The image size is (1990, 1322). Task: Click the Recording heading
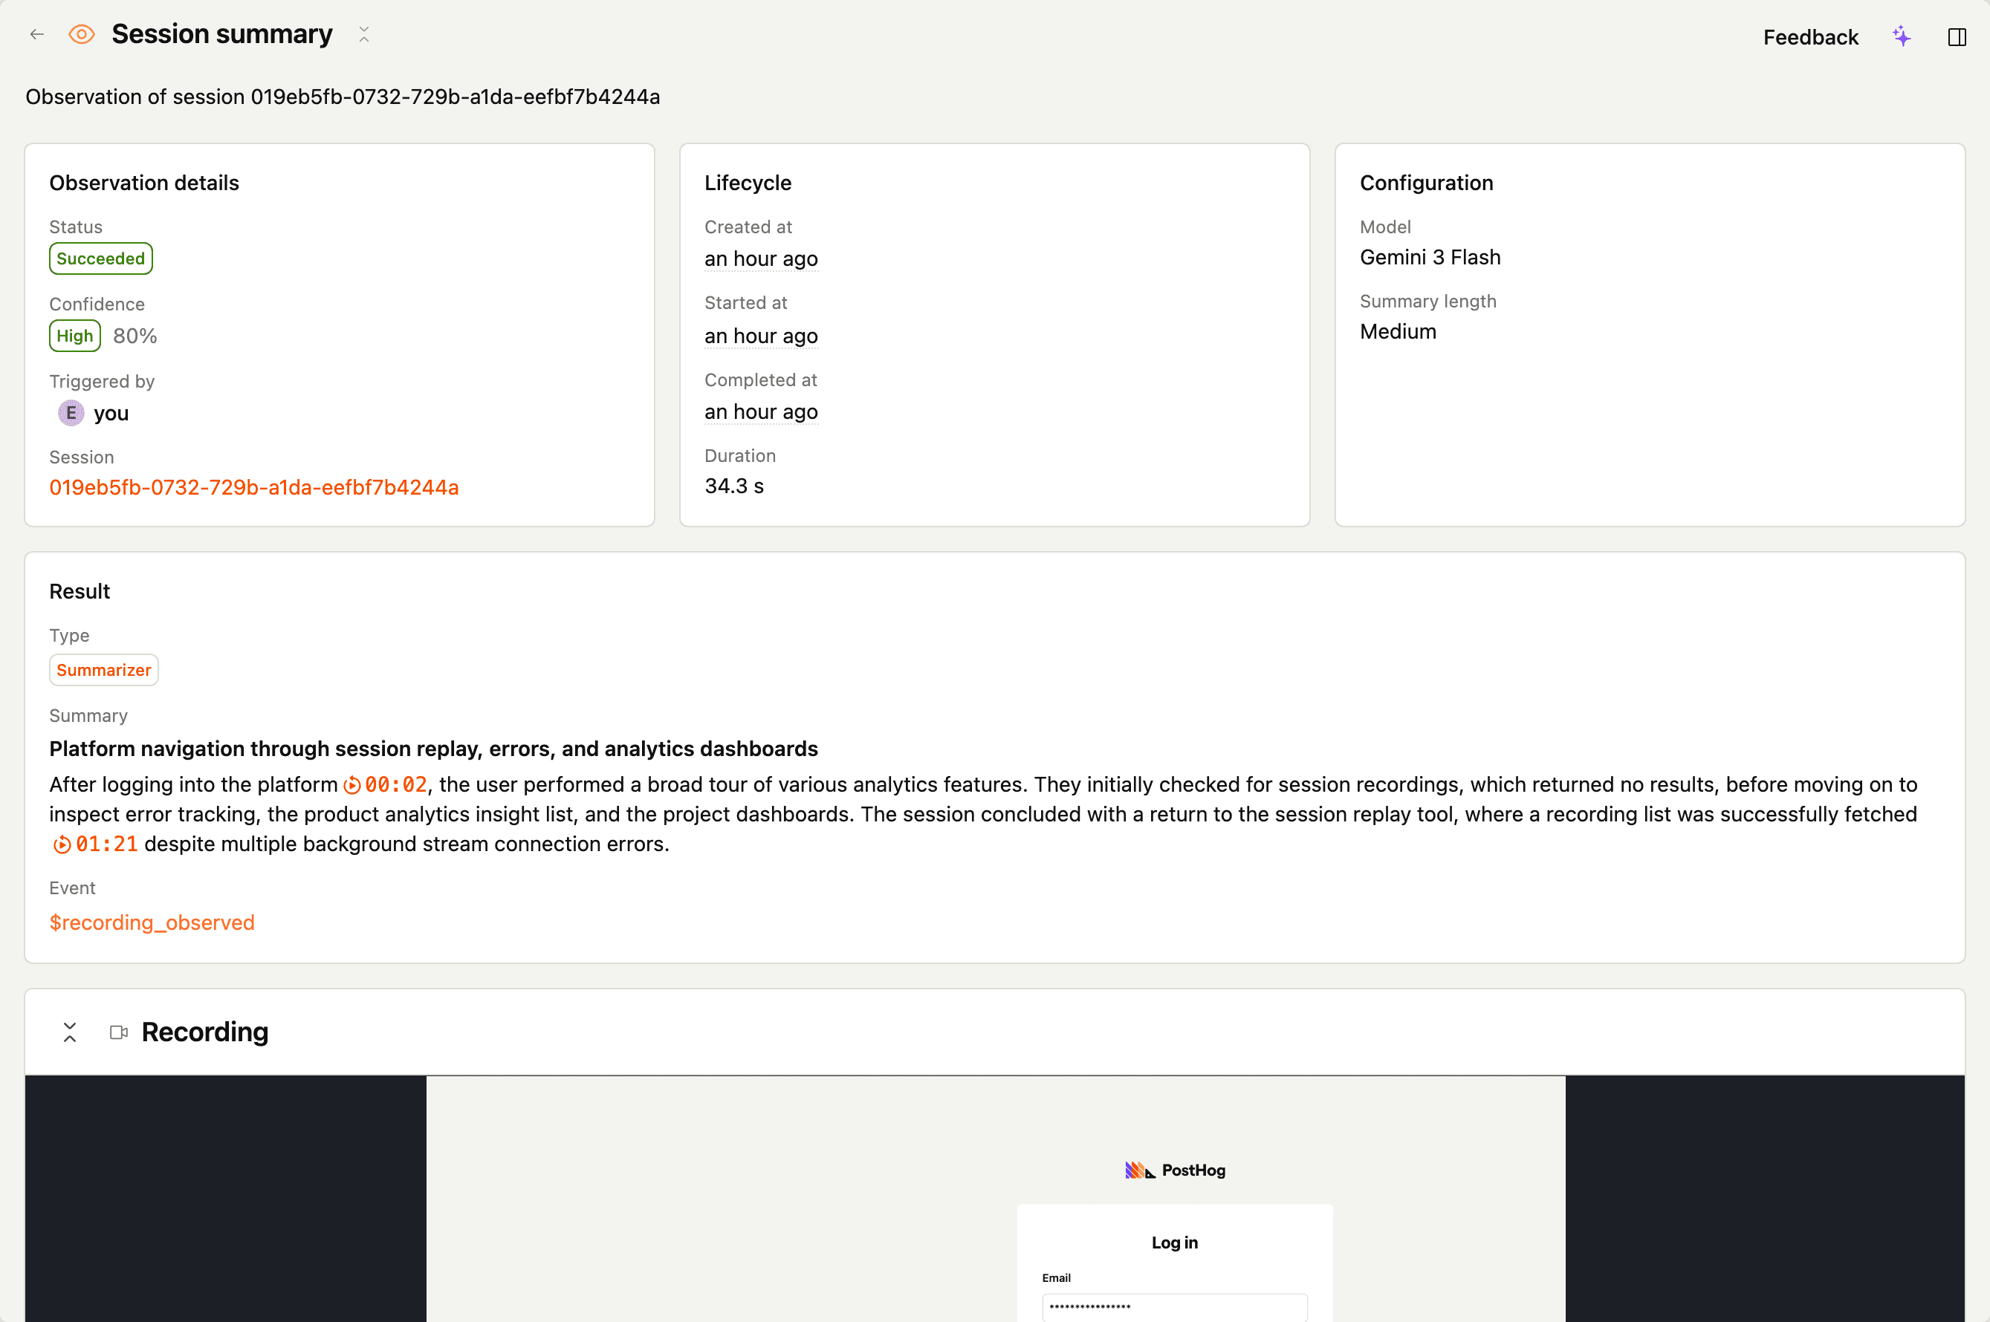205,1032
